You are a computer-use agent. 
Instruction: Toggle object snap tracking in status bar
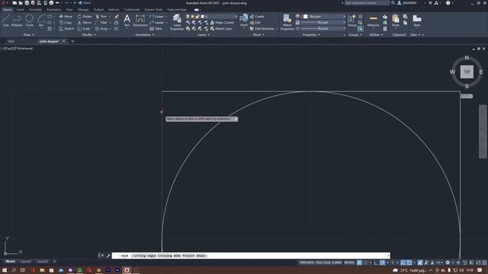(403, 263)
